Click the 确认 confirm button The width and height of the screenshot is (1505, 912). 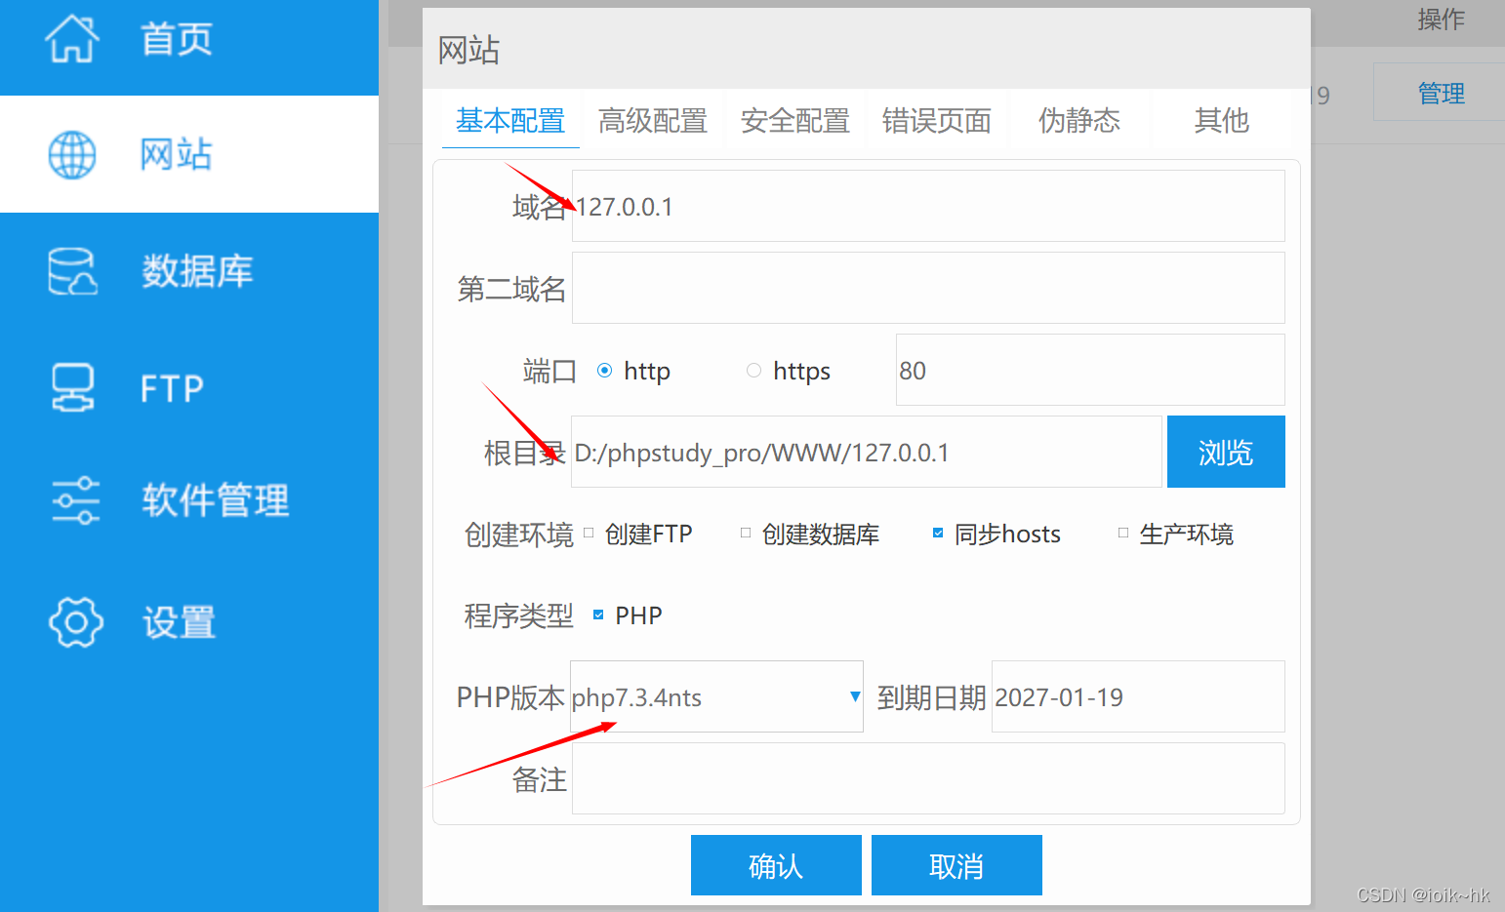[776, 864]
